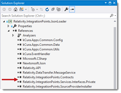Click the vertical scrollbar thumb
121x93 pixels.
(115, 58)
